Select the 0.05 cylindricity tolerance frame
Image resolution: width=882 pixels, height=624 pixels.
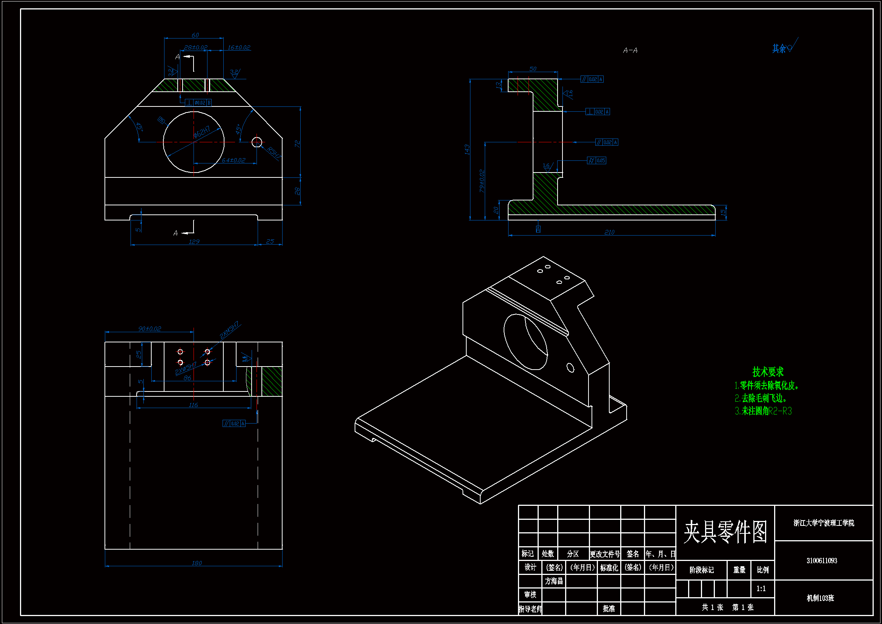[596, 160]
